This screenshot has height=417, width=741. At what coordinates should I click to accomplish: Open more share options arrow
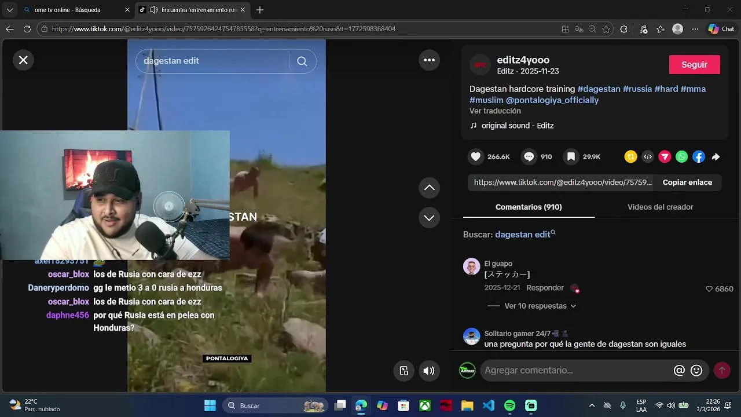click(716, 157)
